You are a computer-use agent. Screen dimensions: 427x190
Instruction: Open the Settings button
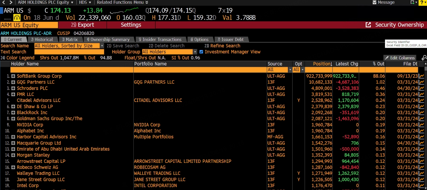coord(131,25)
